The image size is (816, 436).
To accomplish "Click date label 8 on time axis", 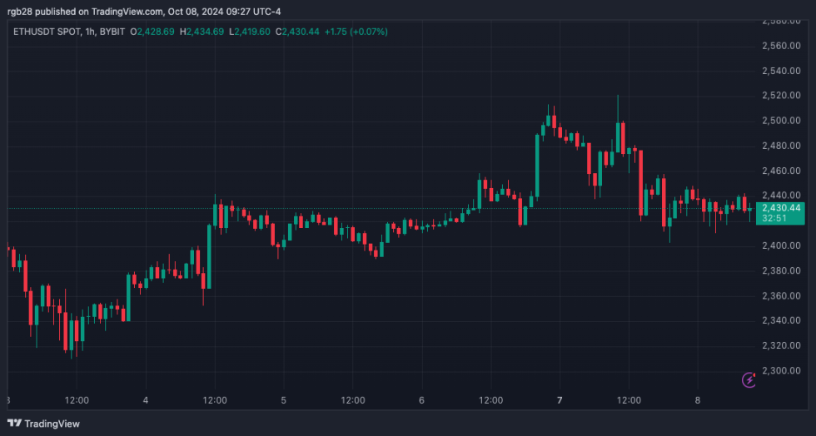I will [x=698, y=400].
